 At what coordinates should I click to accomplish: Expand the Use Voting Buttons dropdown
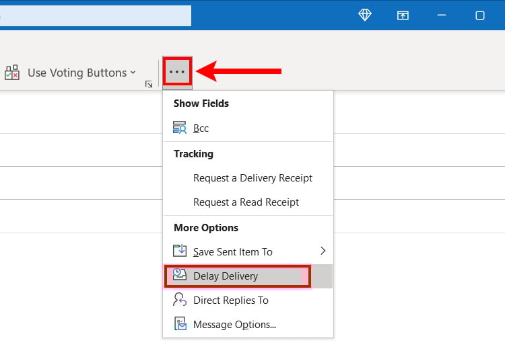tap(133, 73)
